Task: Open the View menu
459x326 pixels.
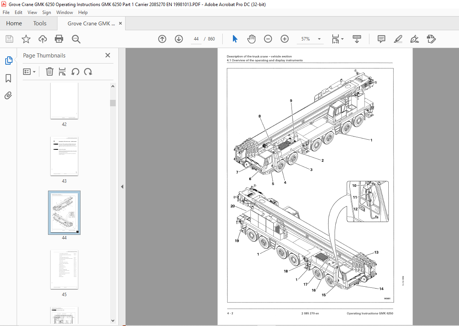Action: click(x=32, y=12)
